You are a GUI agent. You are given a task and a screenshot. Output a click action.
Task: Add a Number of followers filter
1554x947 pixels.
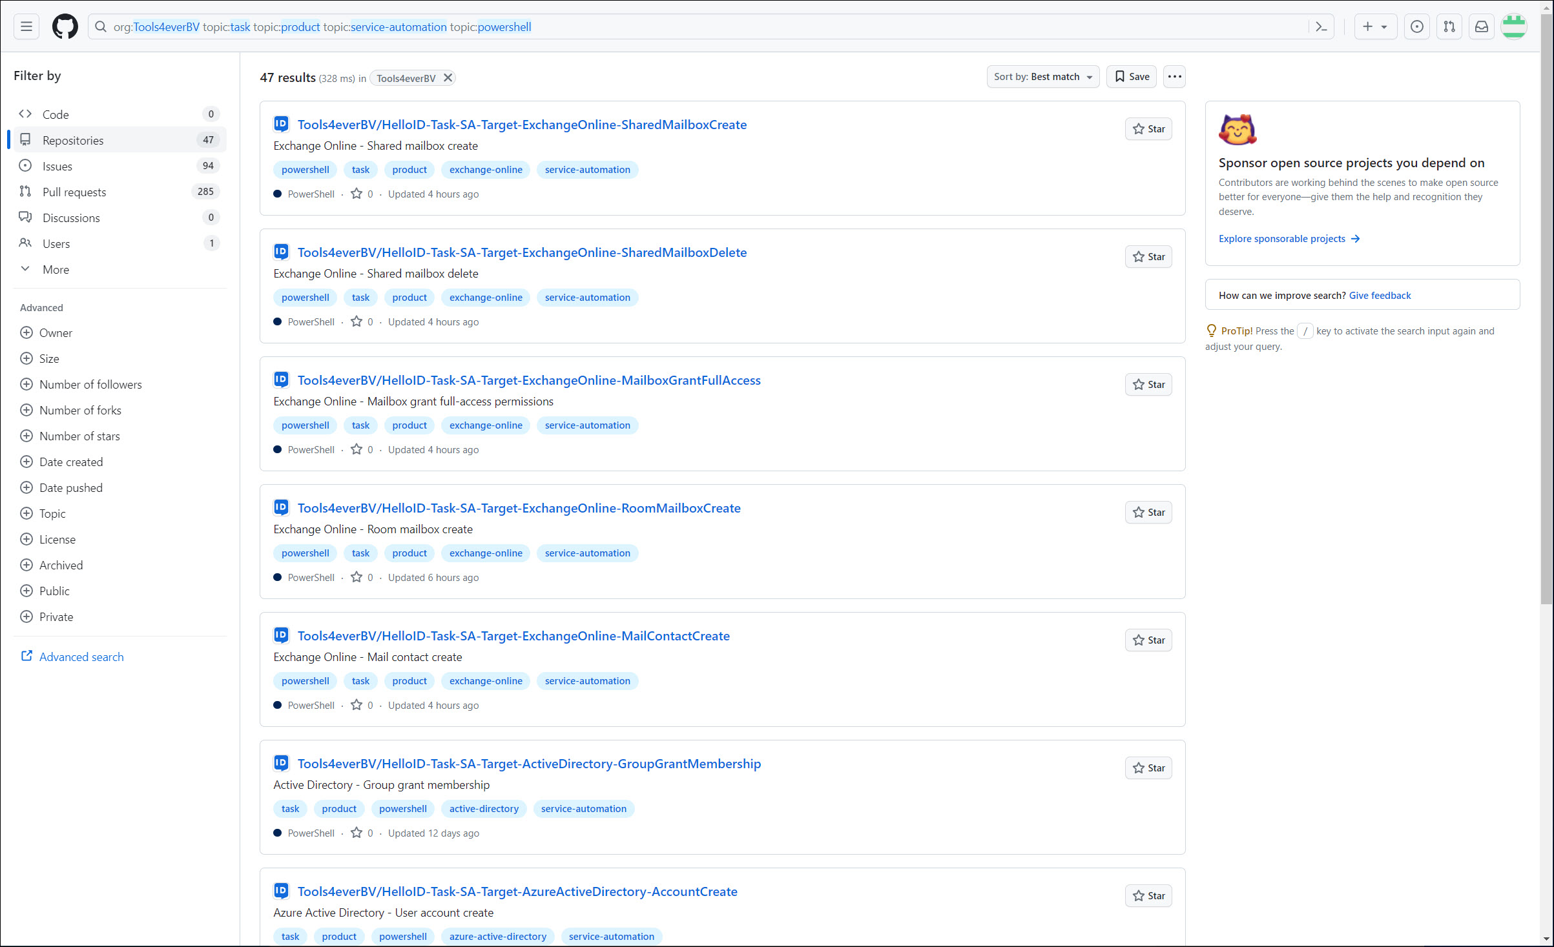[x=81, y=384]
